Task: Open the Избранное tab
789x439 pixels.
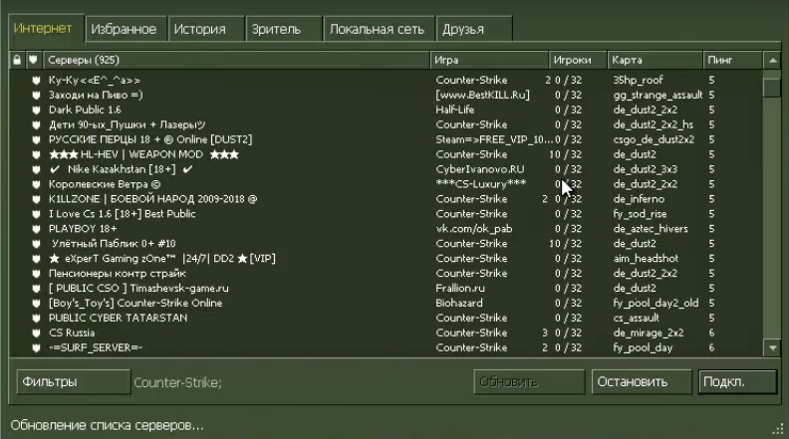Action: 124,29
